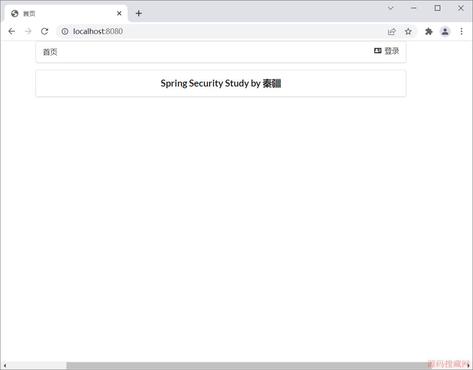Click the scrollbar right arrow

click(x=468, y=365)
